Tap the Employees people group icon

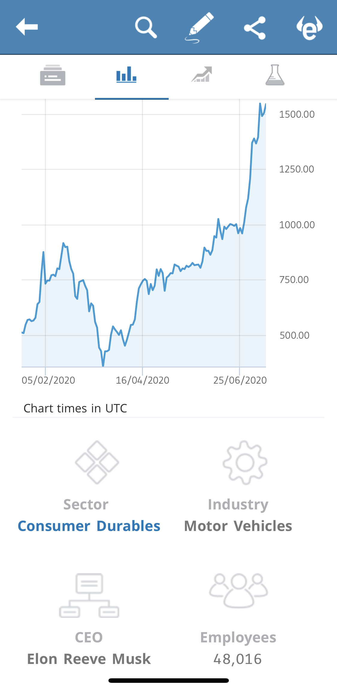pyautogui.click(x=238, y=591)
